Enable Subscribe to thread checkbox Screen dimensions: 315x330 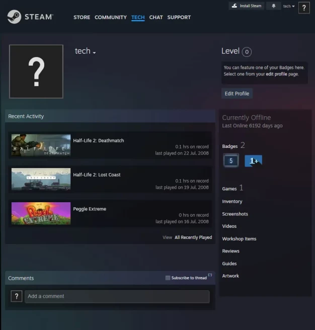pos(168,278)
